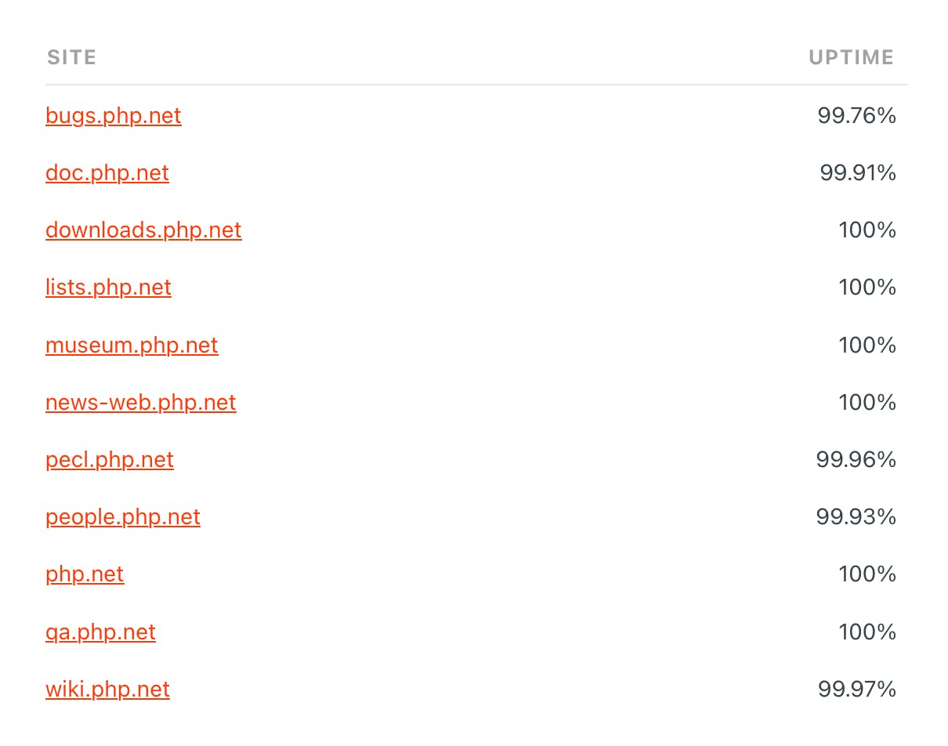This screenshot has height=746, width=948.
Task: Visit the qa.php.net link
Action: [100, 632]
